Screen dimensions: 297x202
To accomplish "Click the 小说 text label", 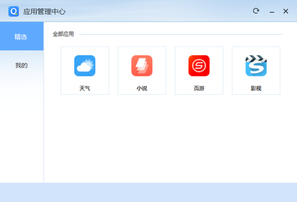I will (x=142, y=89).
